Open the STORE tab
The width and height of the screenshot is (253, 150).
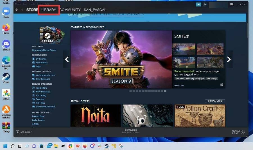tap(32, 10)
